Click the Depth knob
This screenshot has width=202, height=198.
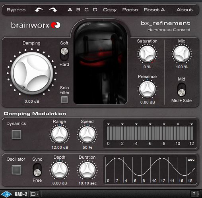click(x=59, y=170)
